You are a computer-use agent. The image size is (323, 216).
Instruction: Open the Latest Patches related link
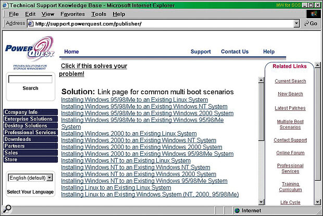(290, 108)
